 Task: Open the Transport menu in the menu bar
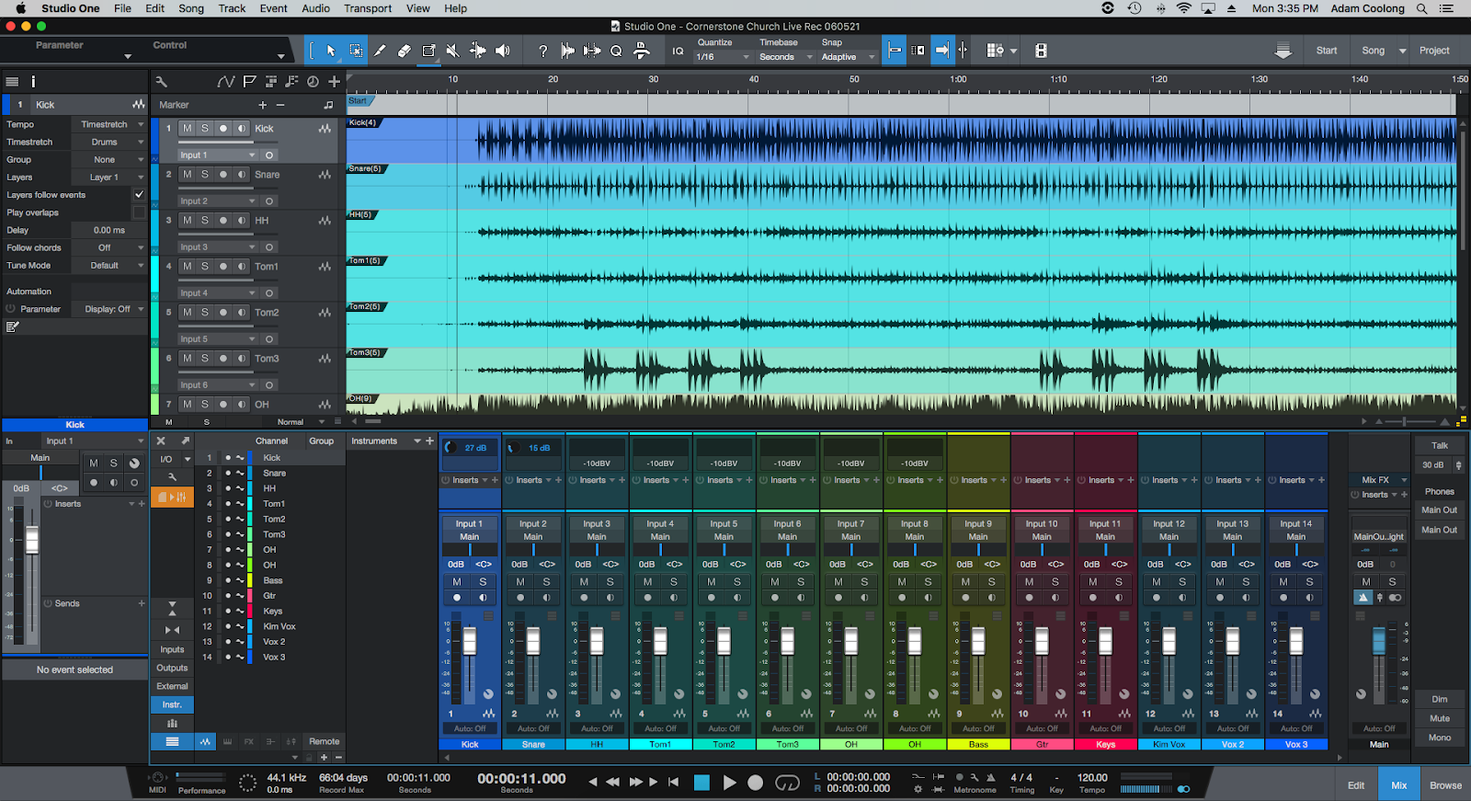[x=368, y=8]
